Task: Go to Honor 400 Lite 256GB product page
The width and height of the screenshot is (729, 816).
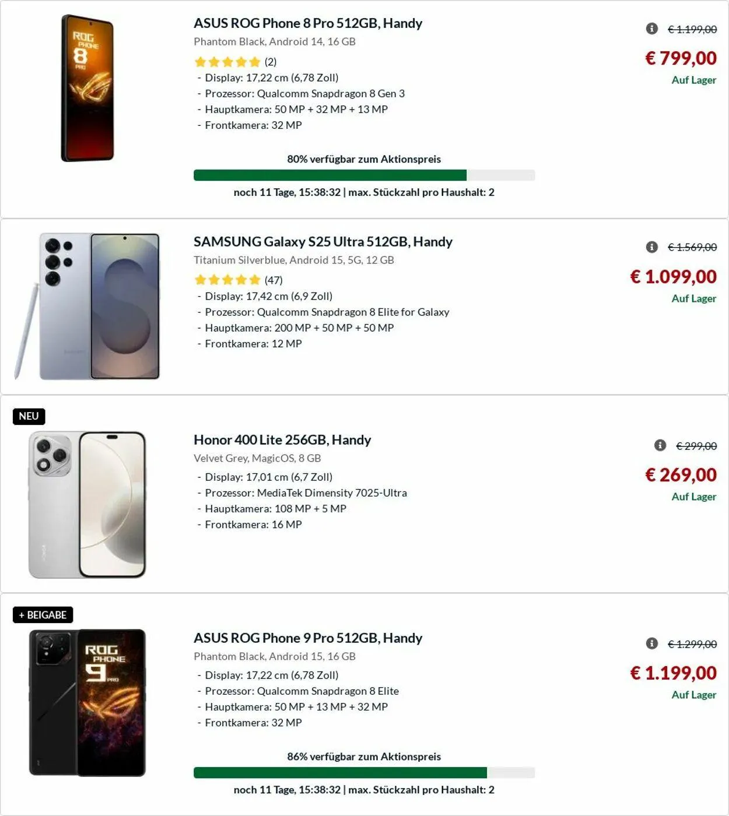Action: (282, 440)
